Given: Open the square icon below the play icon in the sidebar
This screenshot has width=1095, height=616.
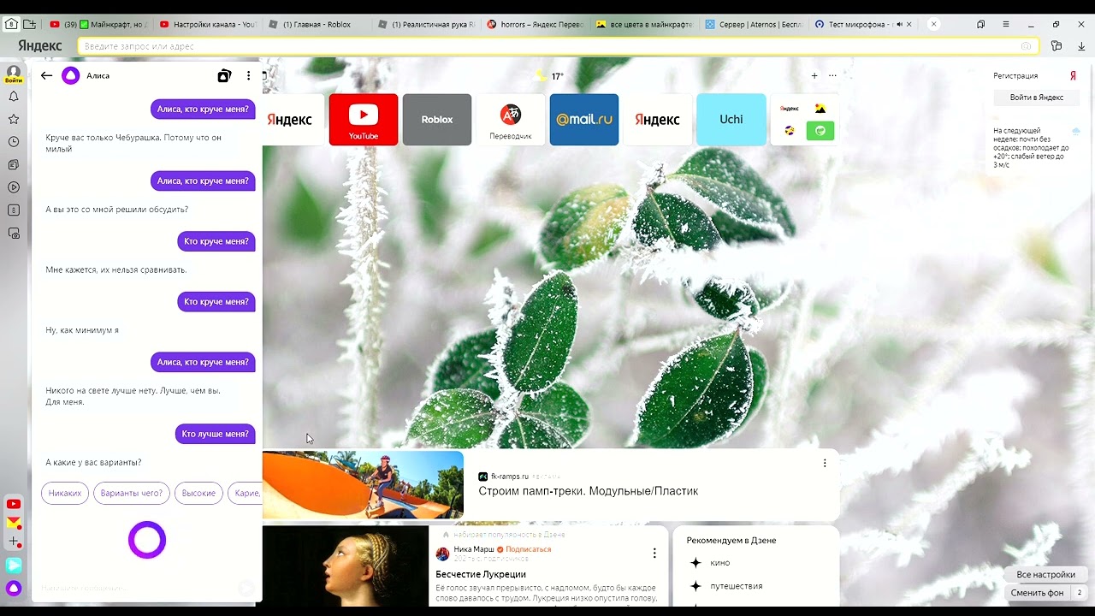Looking at the screenshot, I should (14, 210).
